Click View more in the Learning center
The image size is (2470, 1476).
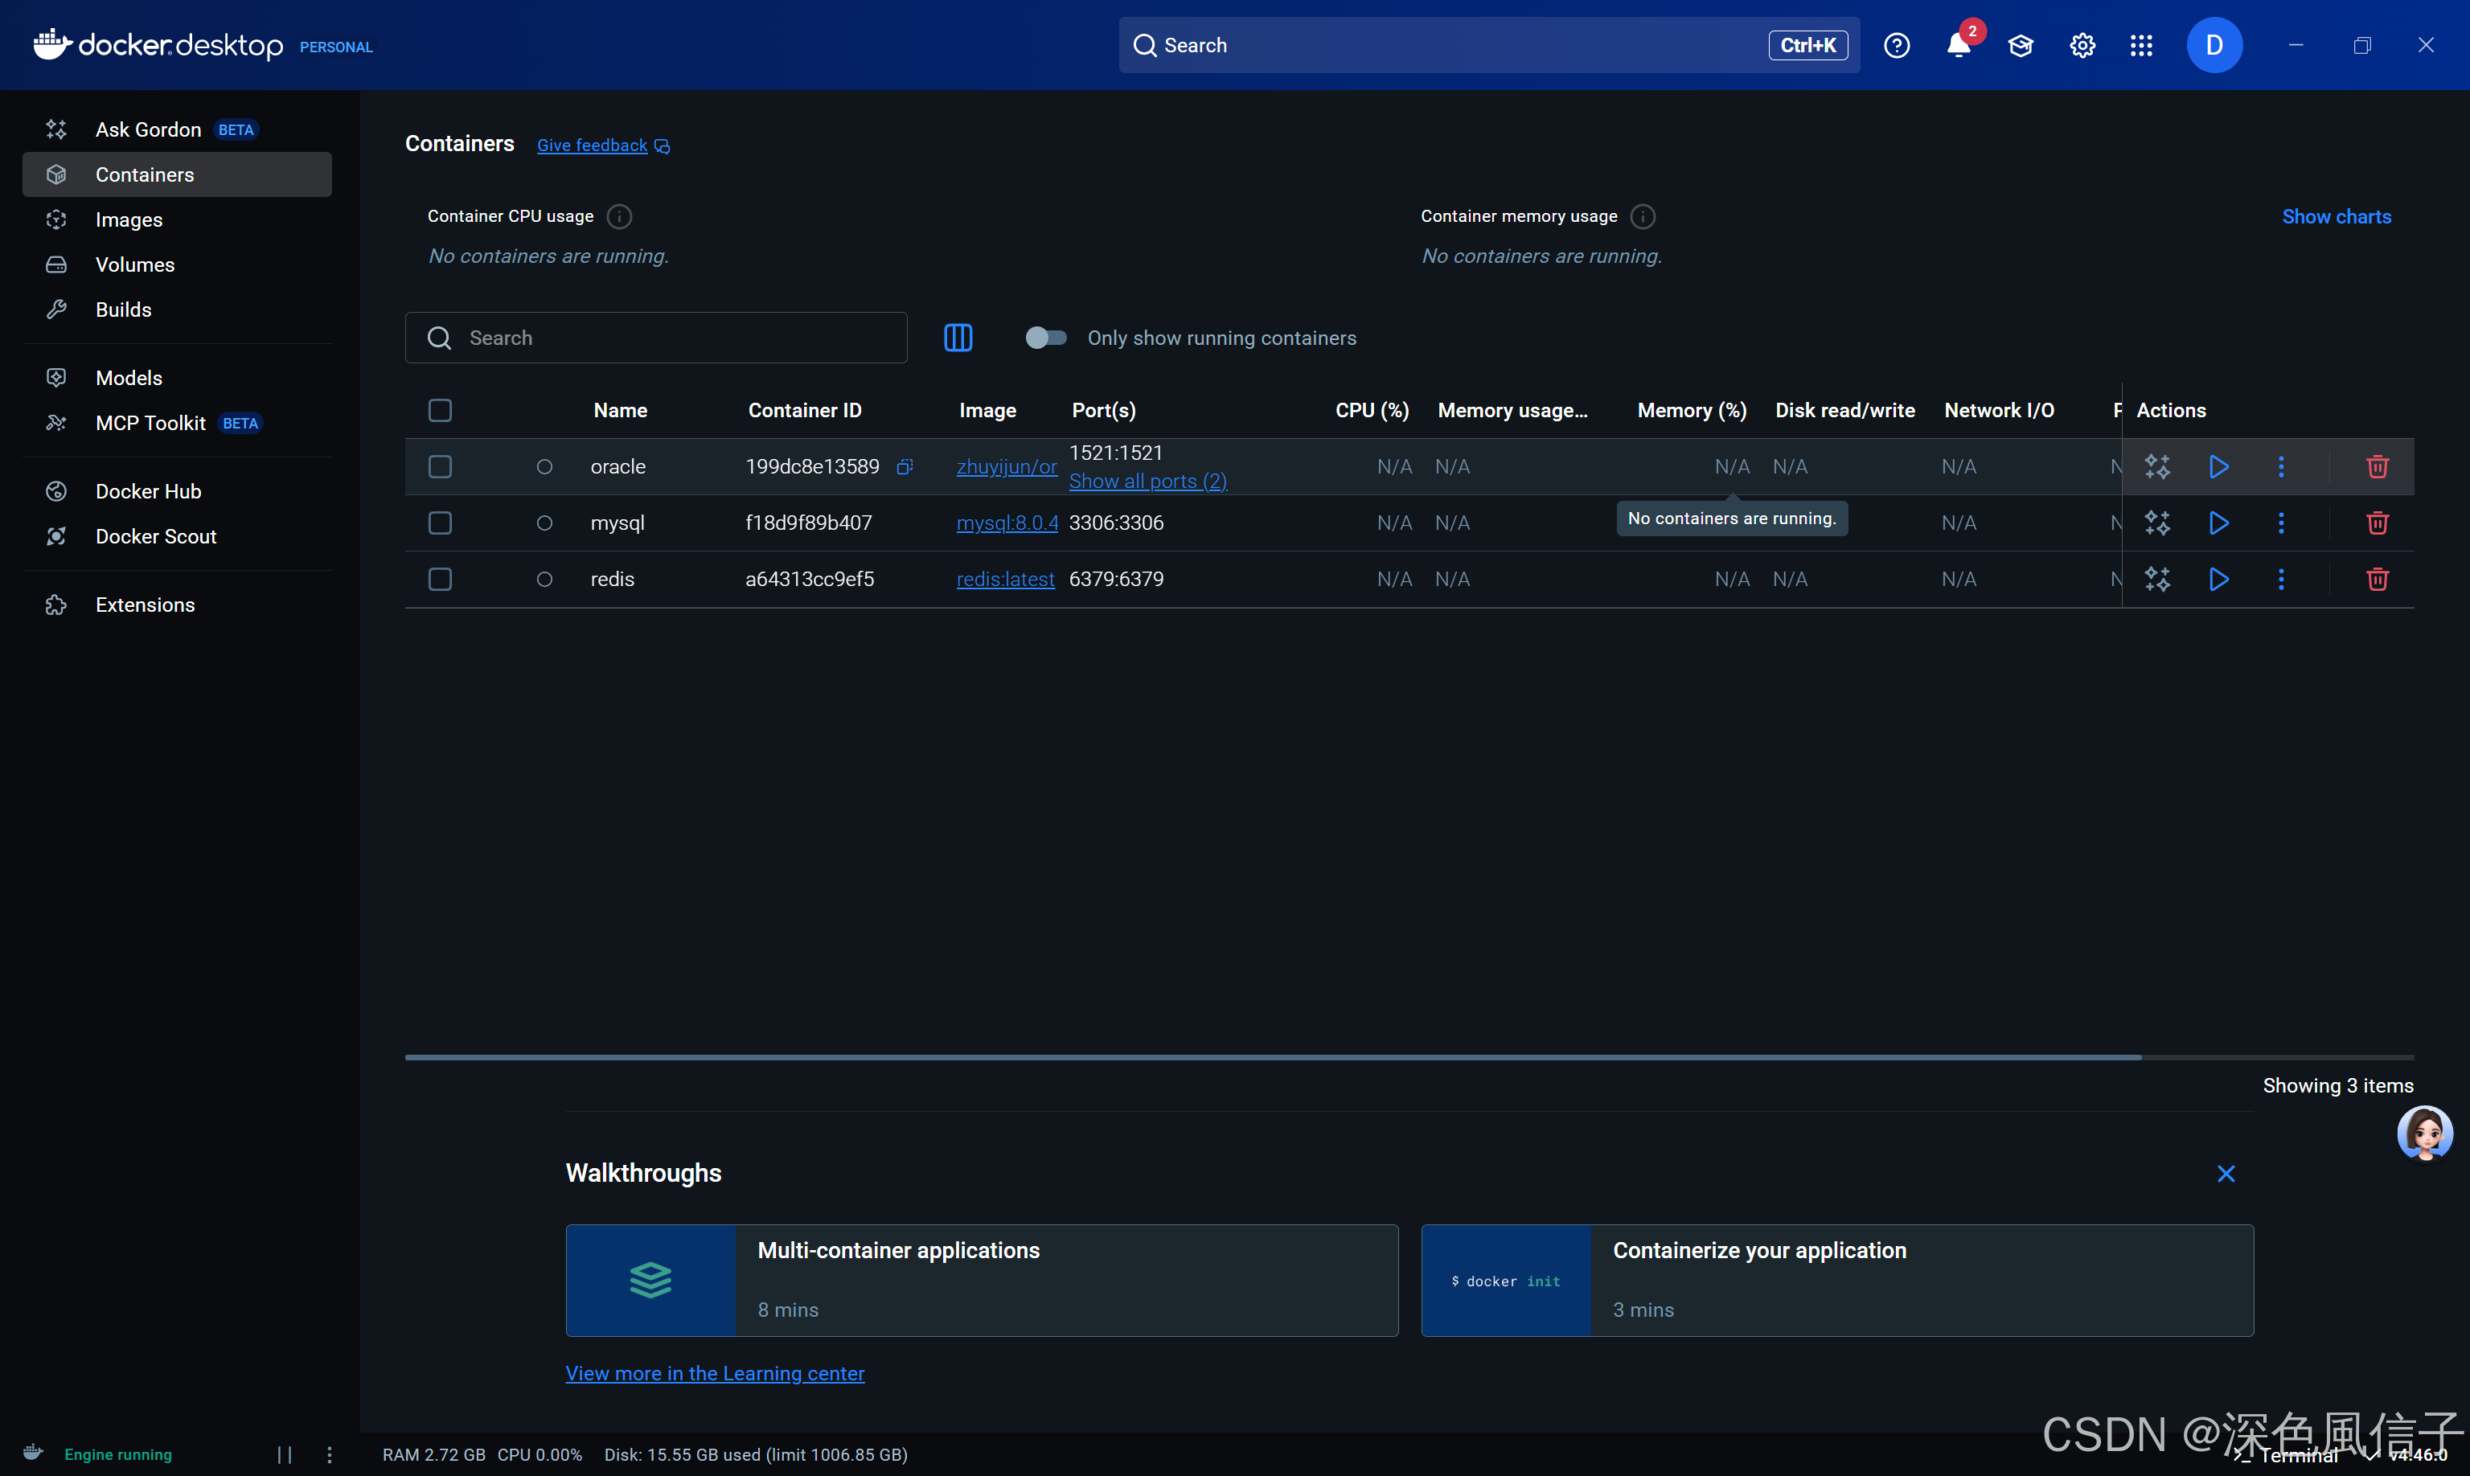click(714, 1374)
